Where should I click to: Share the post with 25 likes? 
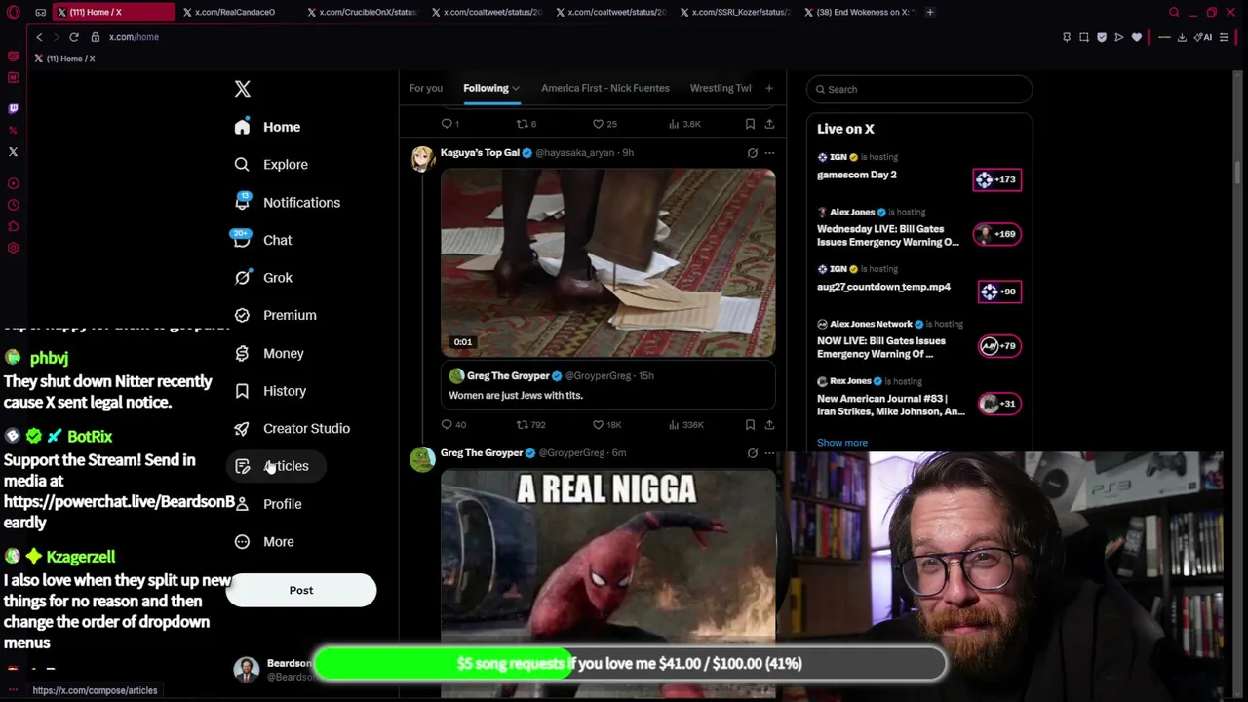coord(769,124)
